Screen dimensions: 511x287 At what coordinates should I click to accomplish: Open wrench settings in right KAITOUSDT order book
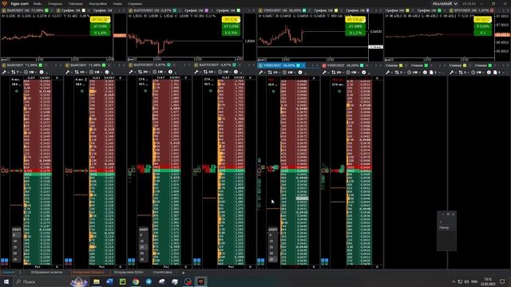coord(196,72)
